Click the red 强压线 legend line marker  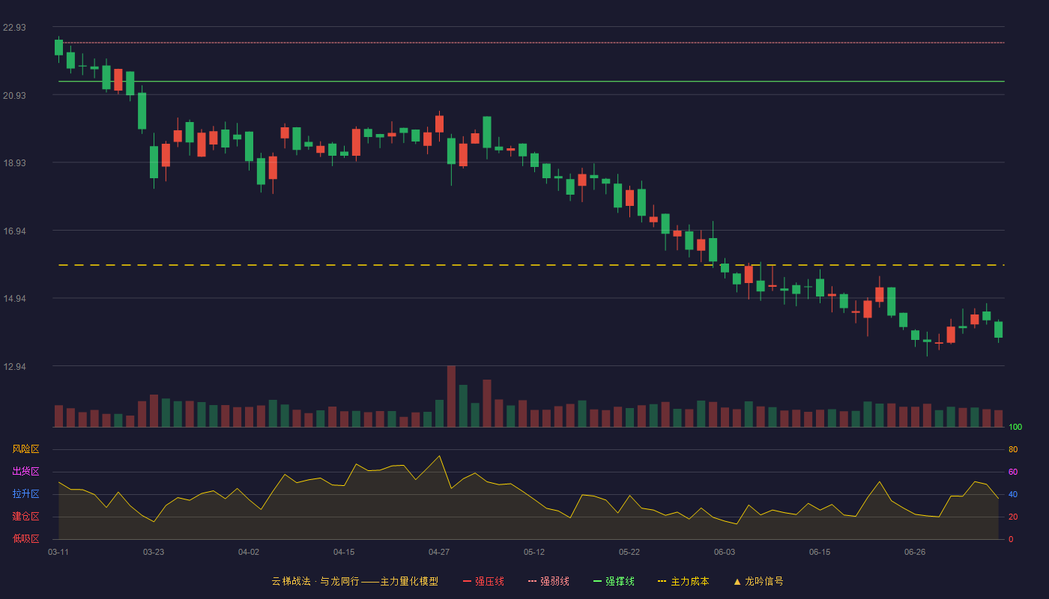click(x=468, y=581)
